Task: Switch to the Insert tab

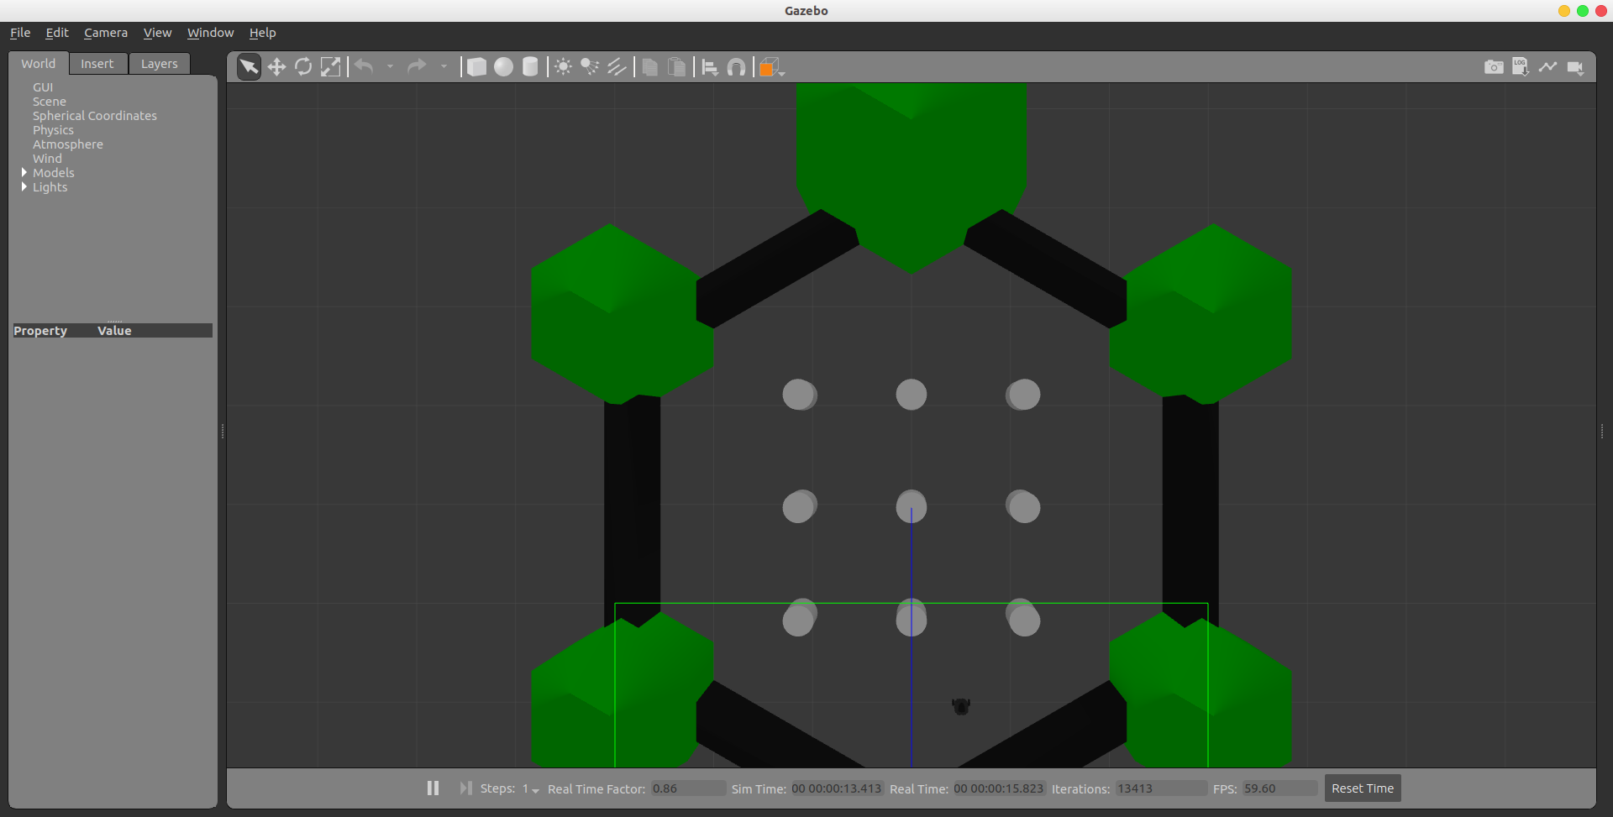Action: pos(97,63)
